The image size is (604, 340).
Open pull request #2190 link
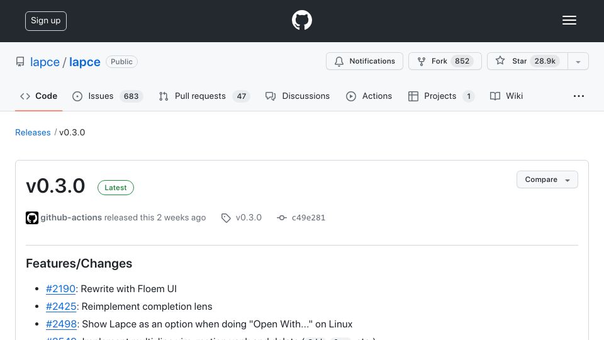[x=60, y=289]
